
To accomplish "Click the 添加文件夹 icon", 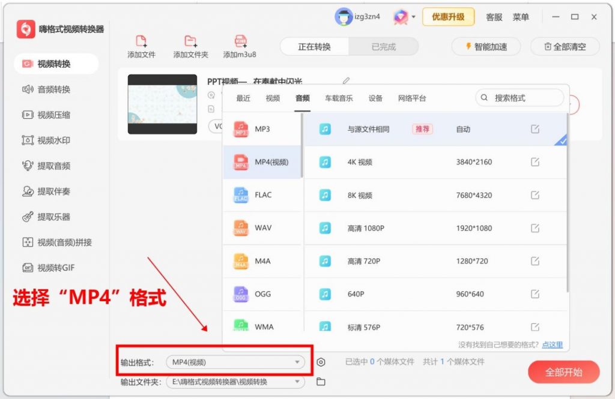I will 191,42.
